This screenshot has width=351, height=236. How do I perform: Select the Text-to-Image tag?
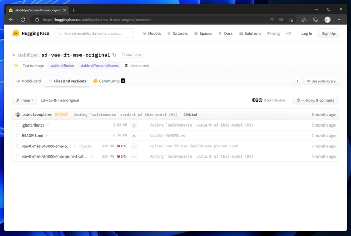pyautogui.click(x=29, y=66)
